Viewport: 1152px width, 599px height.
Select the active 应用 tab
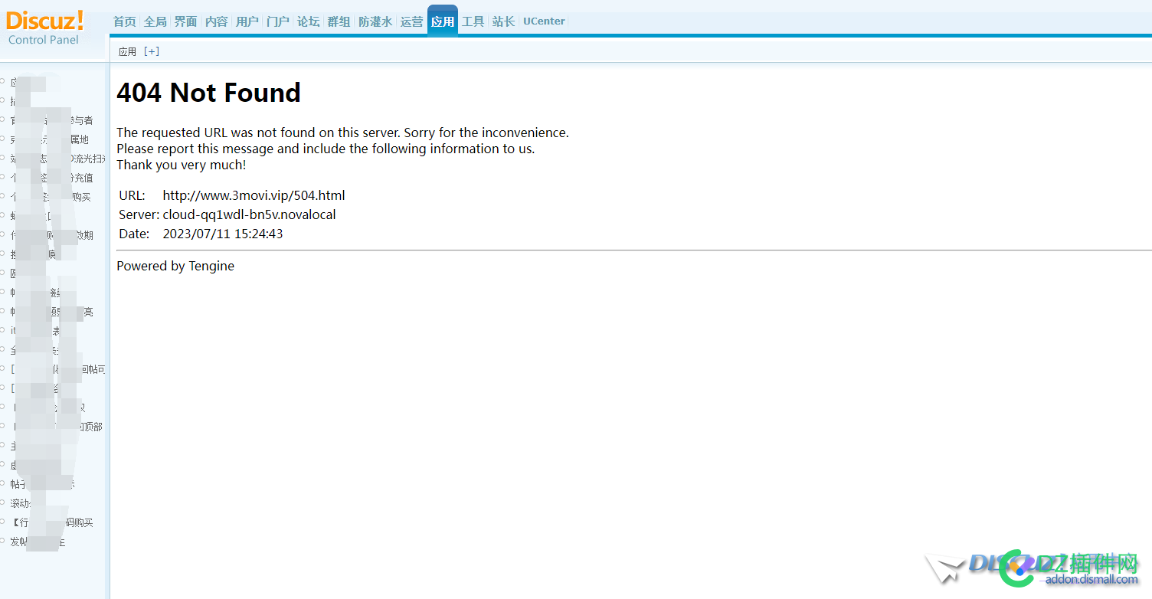[x=442, y=21]
